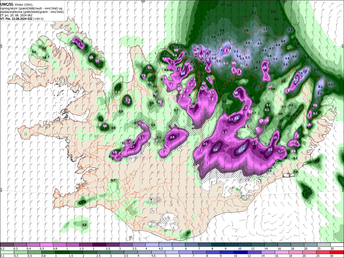
Task: Click the 'UWC/IG: Vindur (10m)' title line
Action: pos(17,5)
